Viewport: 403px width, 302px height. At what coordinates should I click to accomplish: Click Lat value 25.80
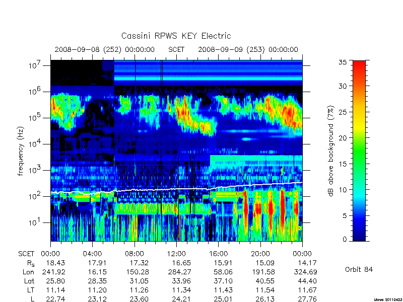(55, 281)
